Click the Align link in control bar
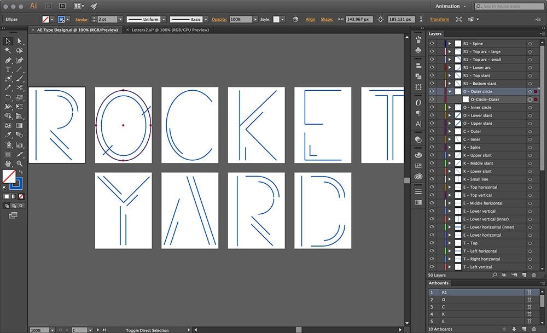 (x=310, y=19)
